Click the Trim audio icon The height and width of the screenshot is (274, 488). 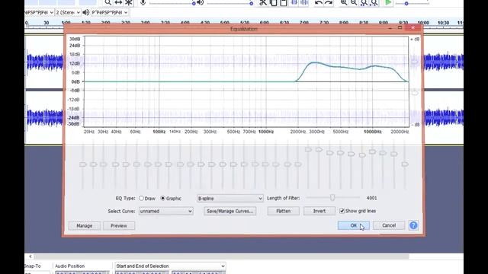tap(294, 3)
